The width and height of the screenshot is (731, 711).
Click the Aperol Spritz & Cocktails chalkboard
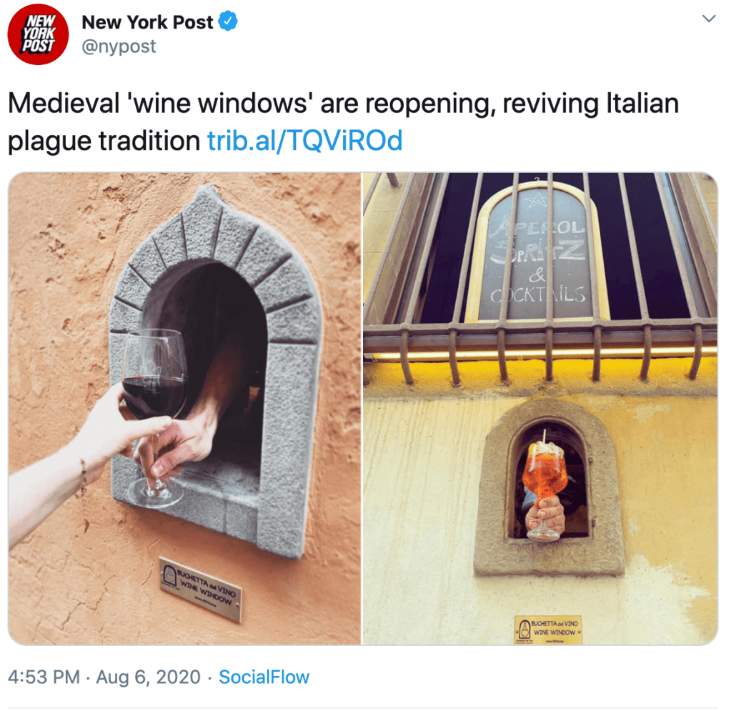tap(537, 252)
